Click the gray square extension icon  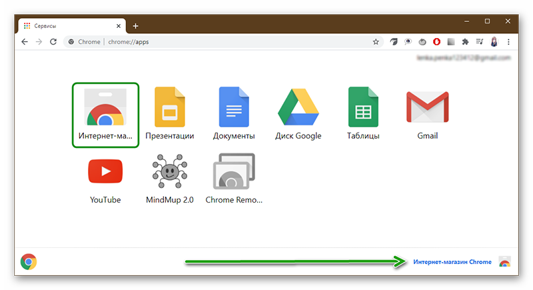tap(451, 42)
